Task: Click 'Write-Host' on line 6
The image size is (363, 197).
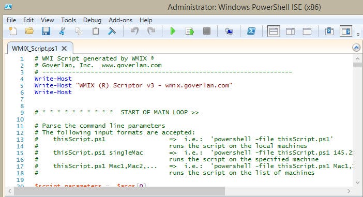Action: (53, 92)
